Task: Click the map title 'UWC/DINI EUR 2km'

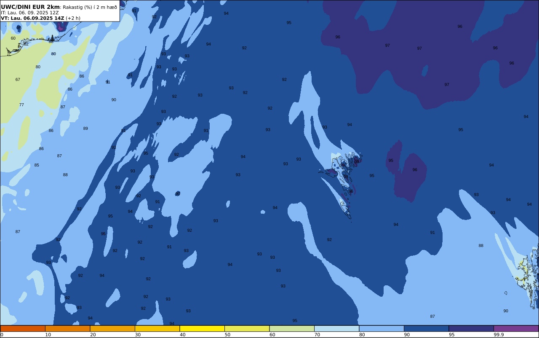Action: 30,7
